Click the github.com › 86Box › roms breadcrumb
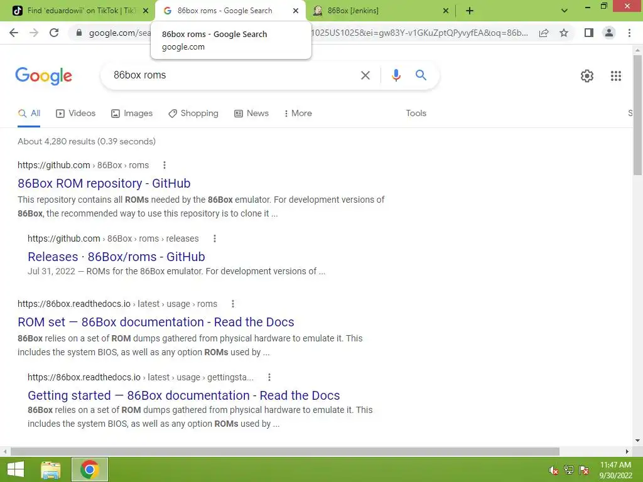This screenshot has height=482, width=643. [x=83, y=165]
